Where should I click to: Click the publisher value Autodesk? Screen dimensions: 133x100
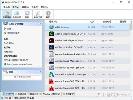coord(8,52)
